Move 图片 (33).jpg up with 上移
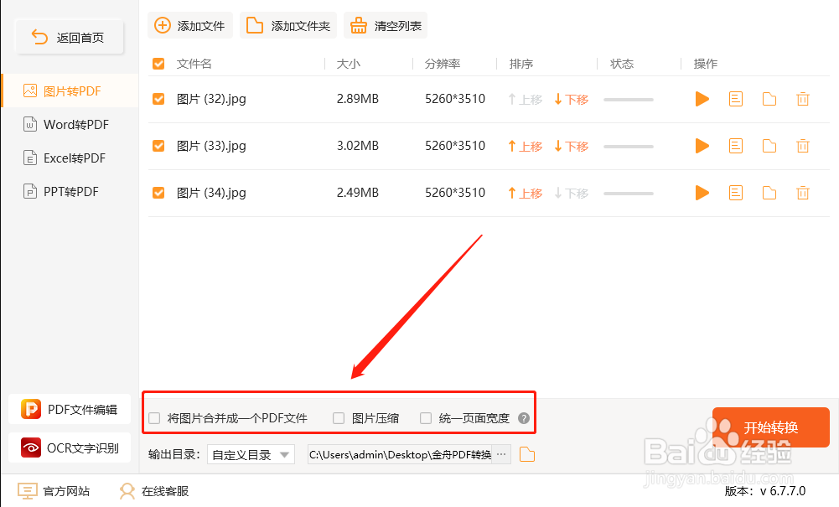839x507 pixels. pyautogui.click(x=525, y=147)
